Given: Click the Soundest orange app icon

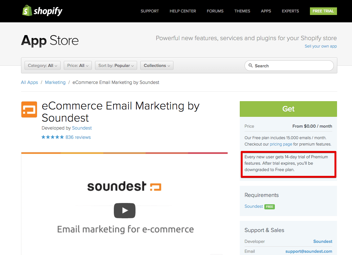Looking at the screenshot, I should [x=29, y=109].
